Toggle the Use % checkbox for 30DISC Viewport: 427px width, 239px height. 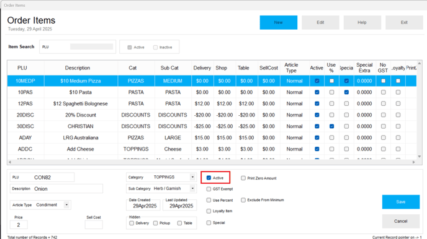coord(331,126)
